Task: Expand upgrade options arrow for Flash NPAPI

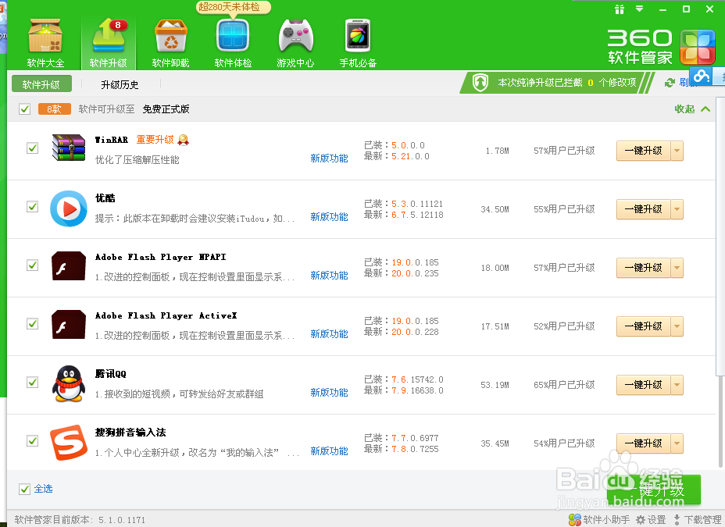Action: click(x=677, y=268)
